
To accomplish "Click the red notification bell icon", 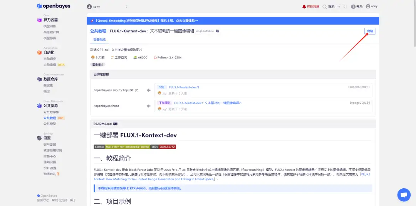I will pyautogui.click(x=304, y=7).
